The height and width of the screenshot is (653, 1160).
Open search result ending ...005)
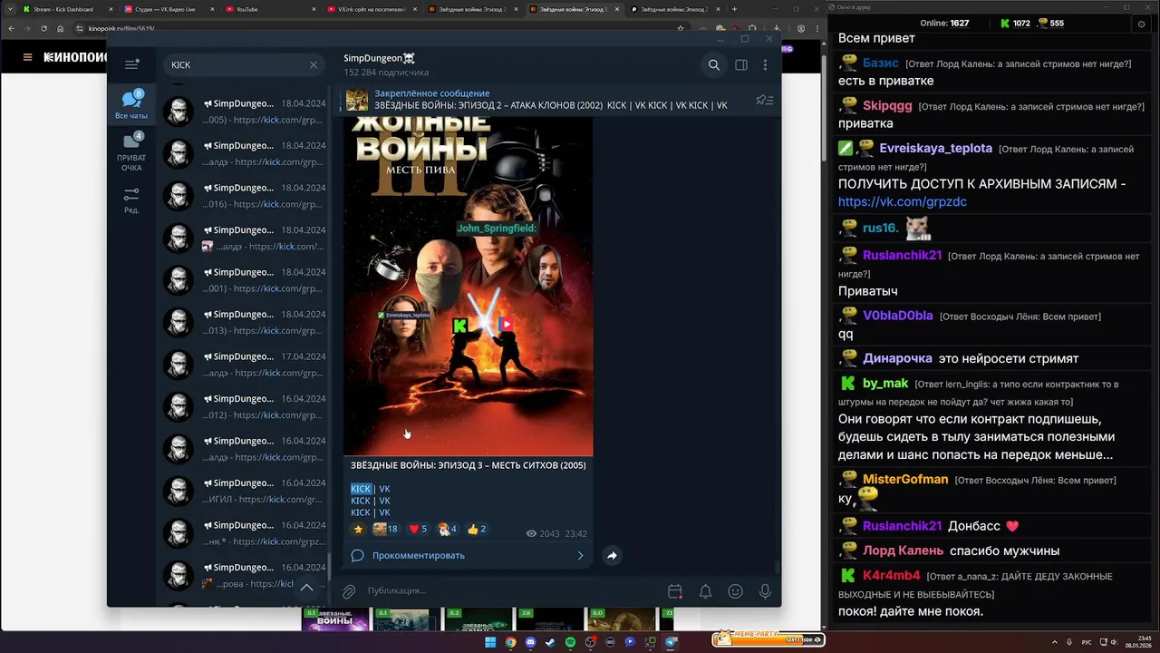click(243, 112)
